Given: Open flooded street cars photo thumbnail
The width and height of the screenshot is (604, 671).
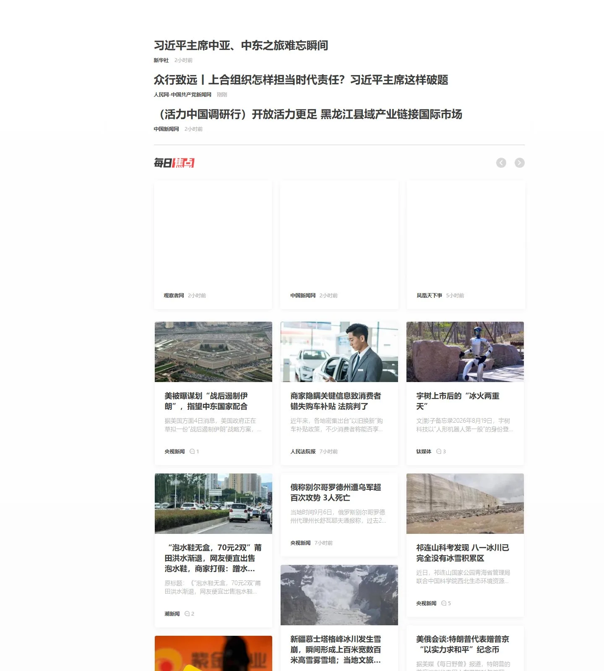Looking at the screenshot, I should [213, 504].
